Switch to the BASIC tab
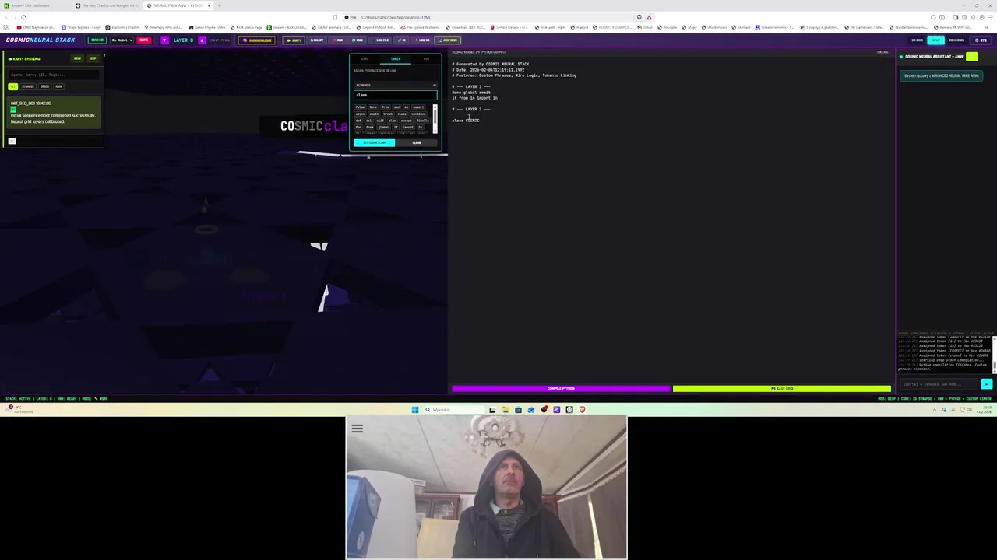Viewport: 997px width, 560px height. [x=365, y=59]
